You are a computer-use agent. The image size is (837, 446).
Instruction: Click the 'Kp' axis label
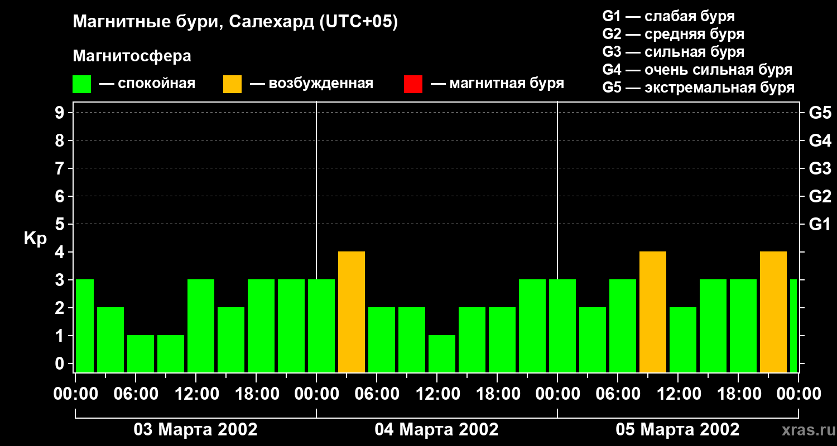tap(35, 239)
